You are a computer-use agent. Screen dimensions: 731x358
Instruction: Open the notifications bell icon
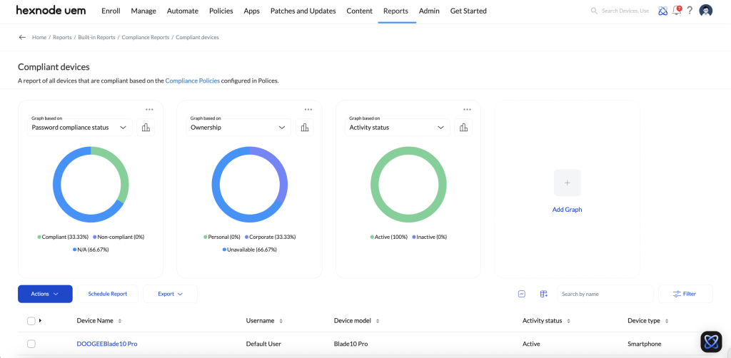677,11
